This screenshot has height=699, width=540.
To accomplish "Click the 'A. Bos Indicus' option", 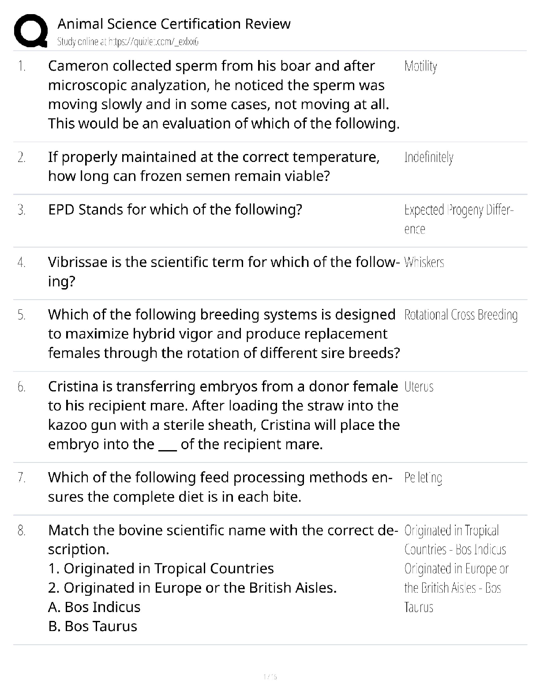I will click(x=94, y=607).
